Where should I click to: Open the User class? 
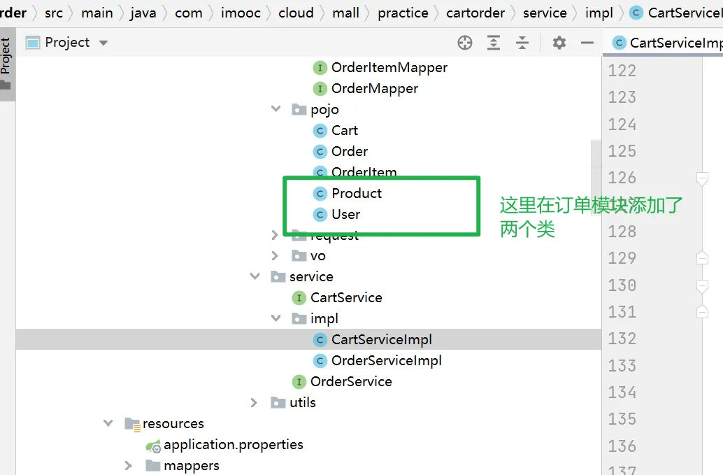(346, 215)
